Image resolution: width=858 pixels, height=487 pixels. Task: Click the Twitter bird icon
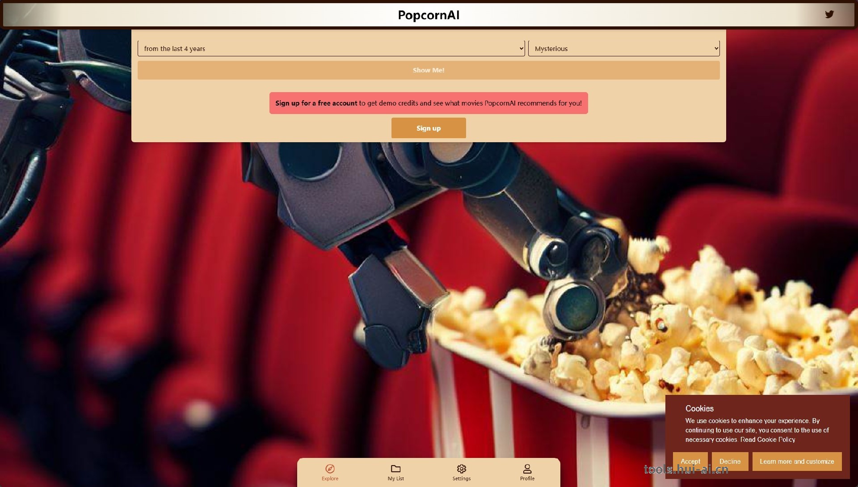(x=829, y=14)
